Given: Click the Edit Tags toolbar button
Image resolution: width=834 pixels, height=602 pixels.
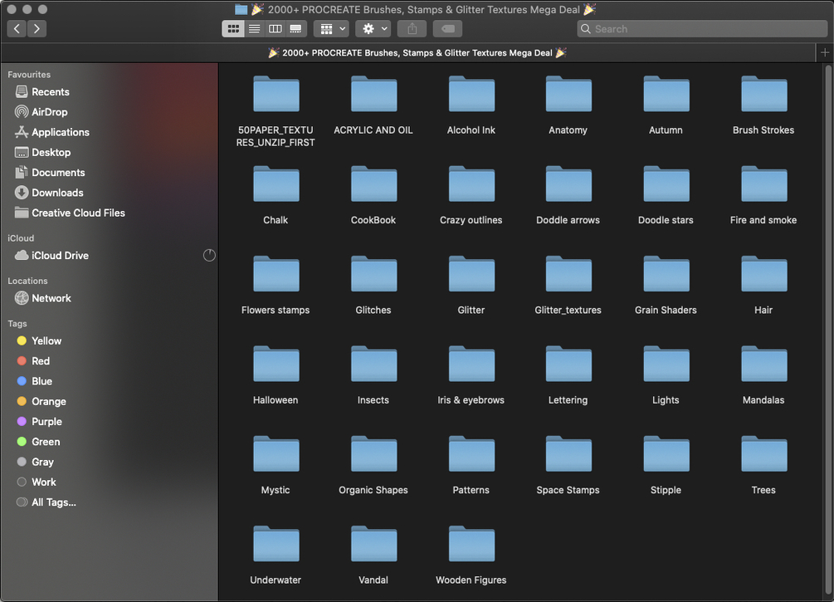Looking at the screenshot, I should pos(447,29).
